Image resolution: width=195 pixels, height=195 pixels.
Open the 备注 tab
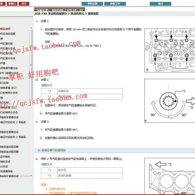click(160, 4)
